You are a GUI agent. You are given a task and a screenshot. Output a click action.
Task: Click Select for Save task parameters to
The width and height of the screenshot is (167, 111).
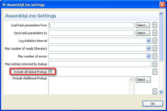coord(143,33)
